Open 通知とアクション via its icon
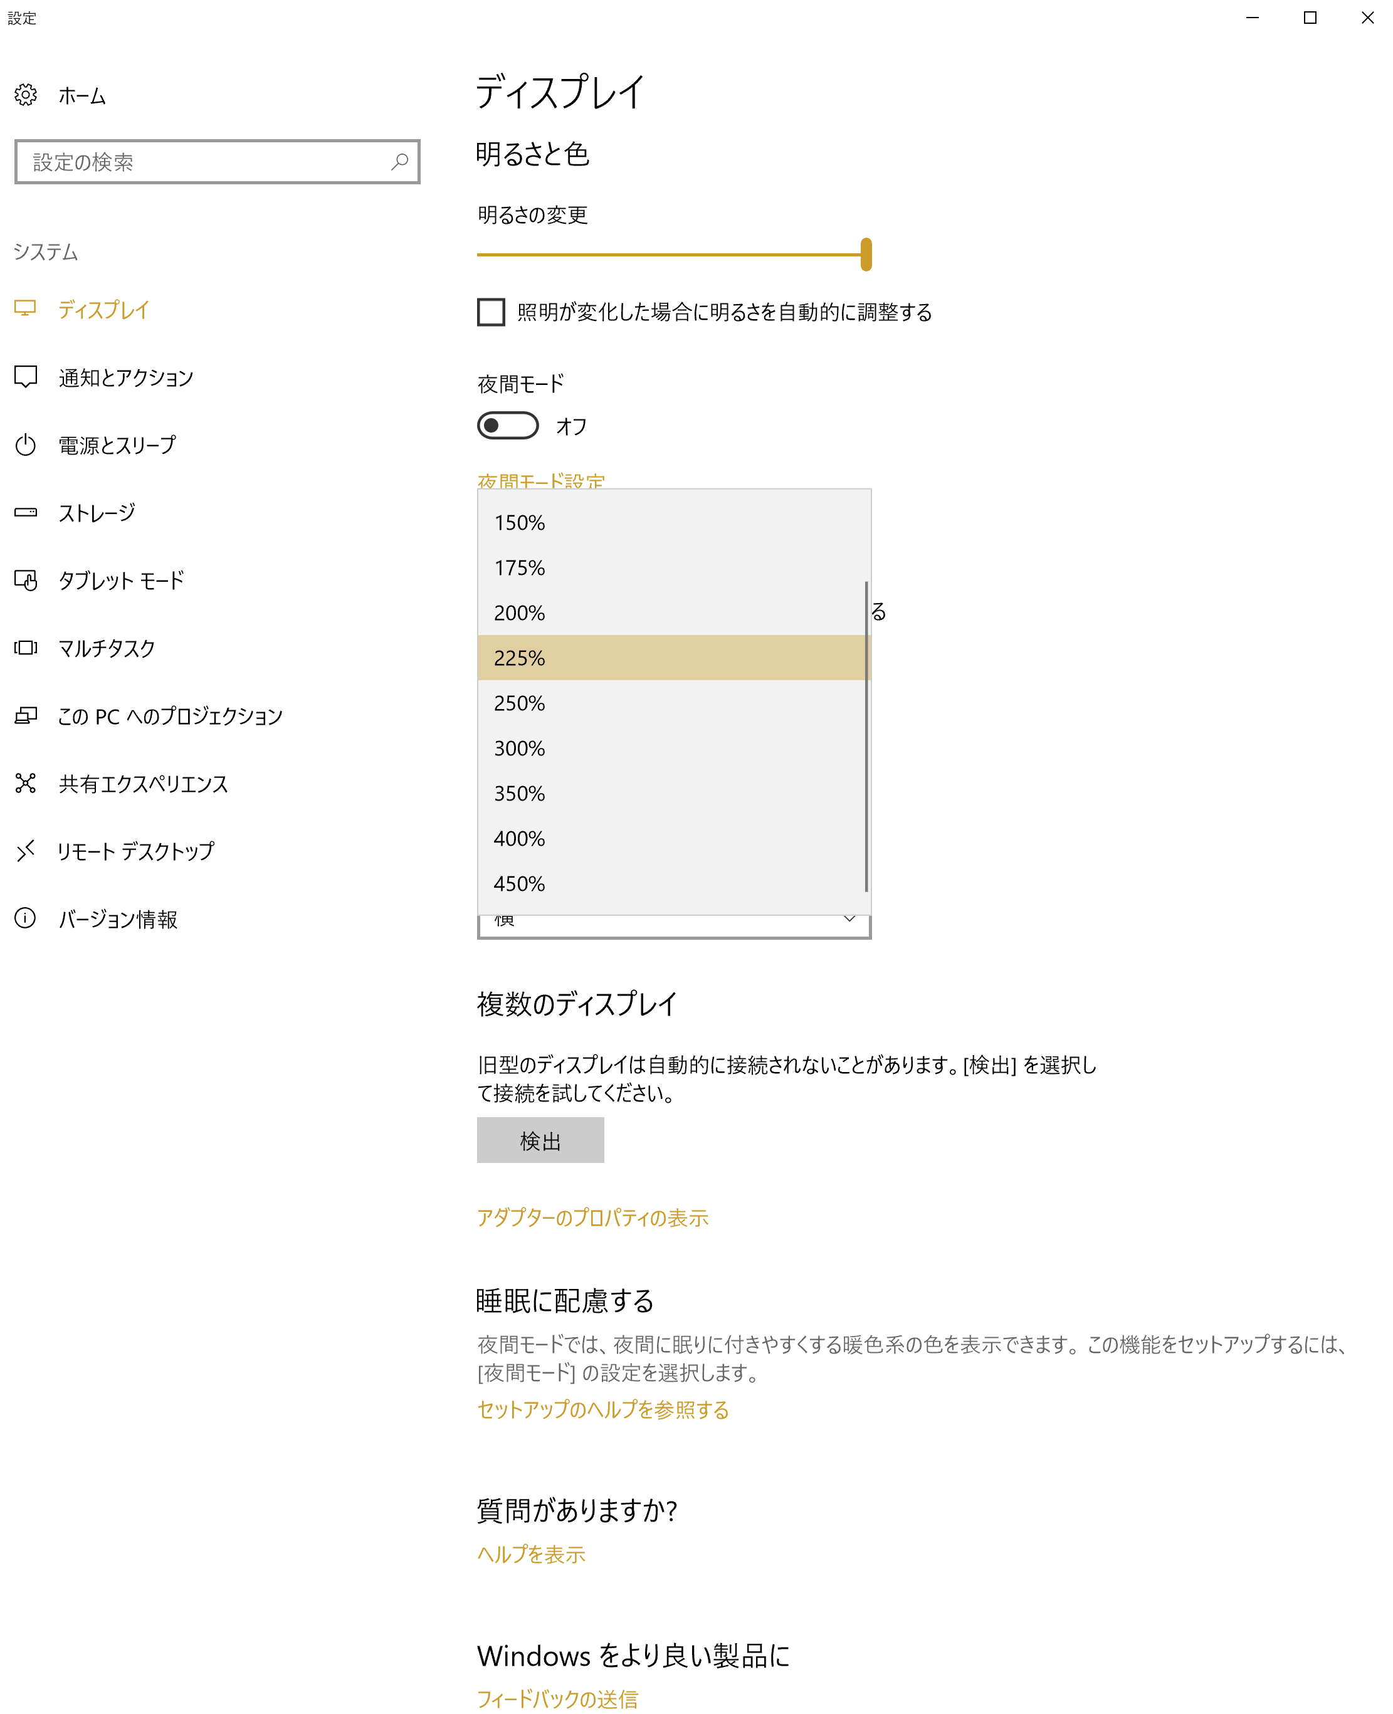This screenshot has width=1393, height=1714. pos(26,376)
